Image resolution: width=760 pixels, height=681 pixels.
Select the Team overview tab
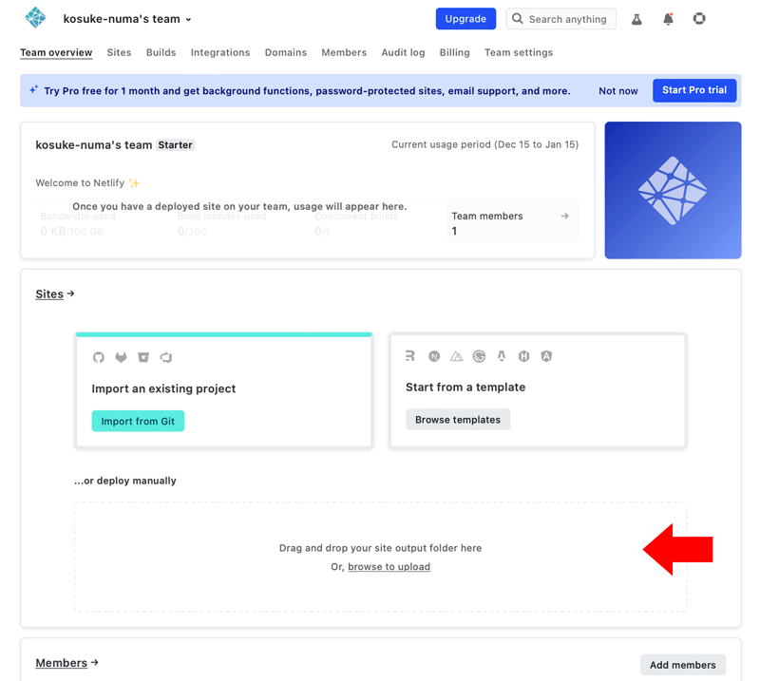coord(56,52)
